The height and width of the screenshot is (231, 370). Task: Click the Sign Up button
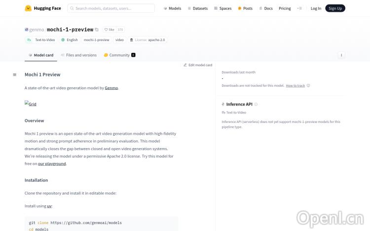point(335,8)
